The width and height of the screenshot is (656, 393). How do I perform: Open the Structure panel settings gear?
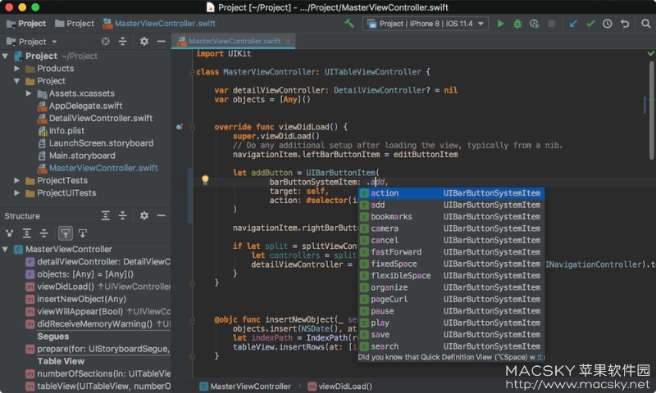[x=144, y=215]
